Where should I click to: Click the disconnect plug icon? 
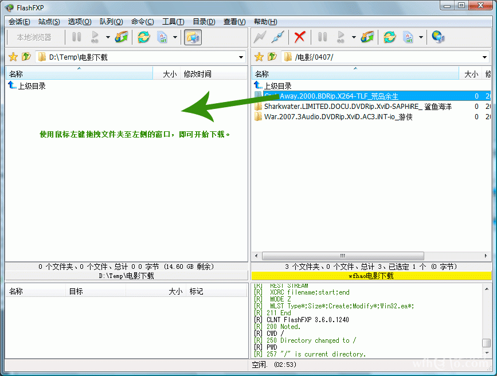277,37
